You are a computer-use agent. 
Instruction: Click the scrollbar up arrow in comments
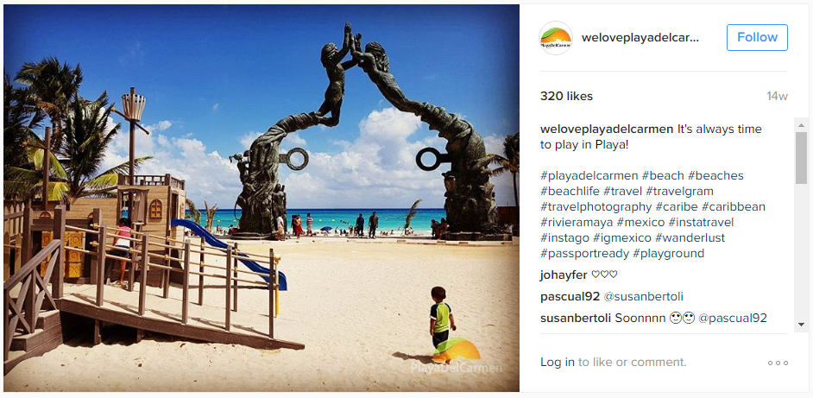tap(801, 125)
